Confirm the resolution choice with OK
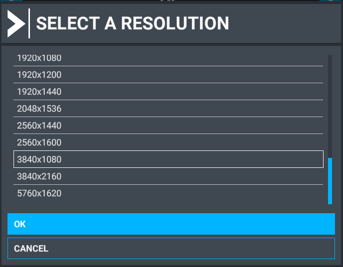The height and width of the screenshot is (267, 343). click(171, 224)
